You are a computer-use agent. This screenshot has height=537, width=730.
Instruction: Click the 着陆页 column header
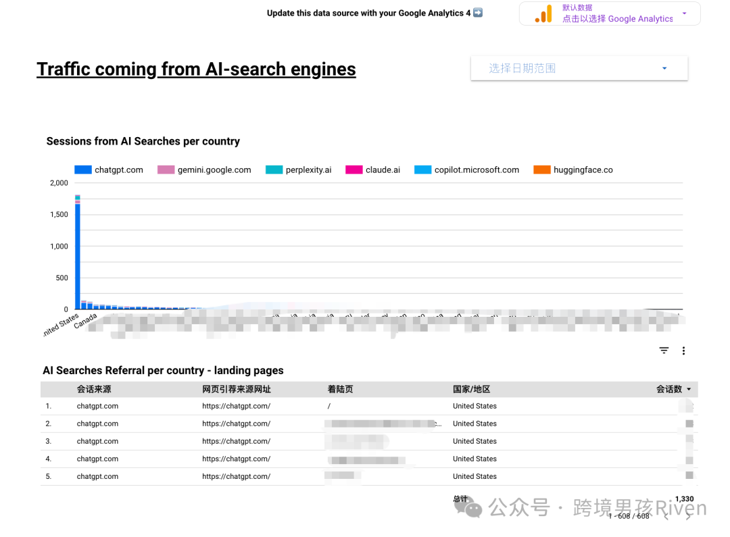coord(340,389)
